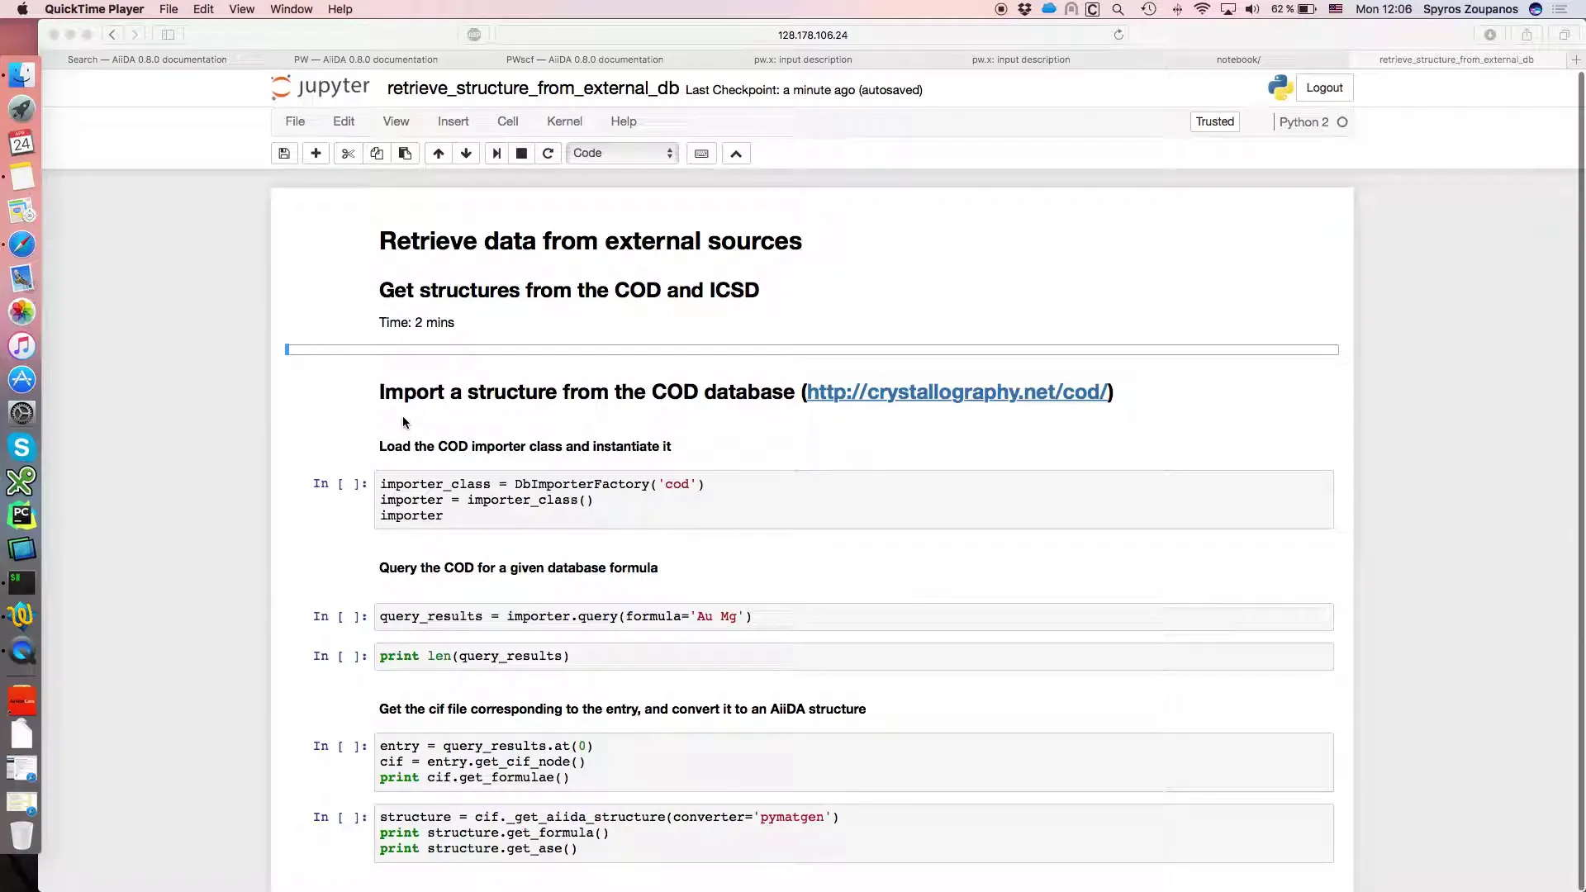Open PyCharm icon in Dock
The image size is (1586, 892).
point(22,515)
